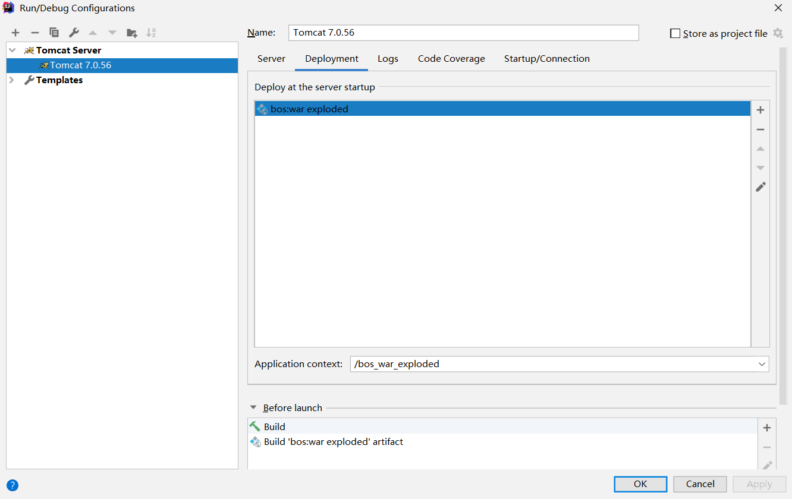792x499 pixels.
Task: Create new configuration folder
Action: tap(132, 33)
